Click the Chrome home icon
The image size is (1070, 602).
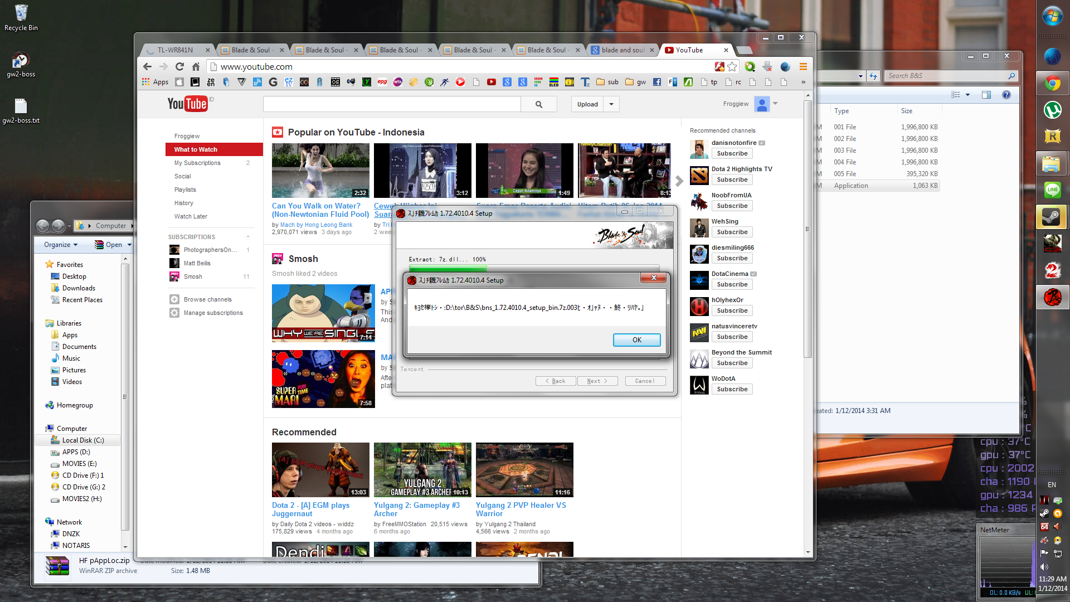point(196,67)
